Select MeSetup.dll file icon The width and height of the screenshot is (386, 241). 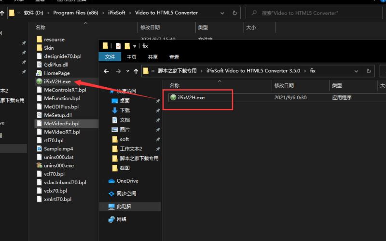(39, 115)
